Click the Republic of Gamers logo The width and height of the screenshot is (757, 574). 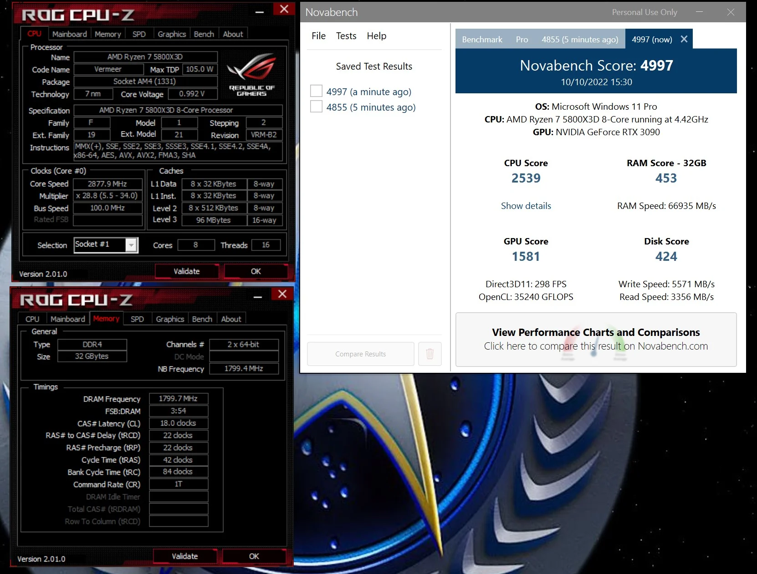tap(252, 74)
